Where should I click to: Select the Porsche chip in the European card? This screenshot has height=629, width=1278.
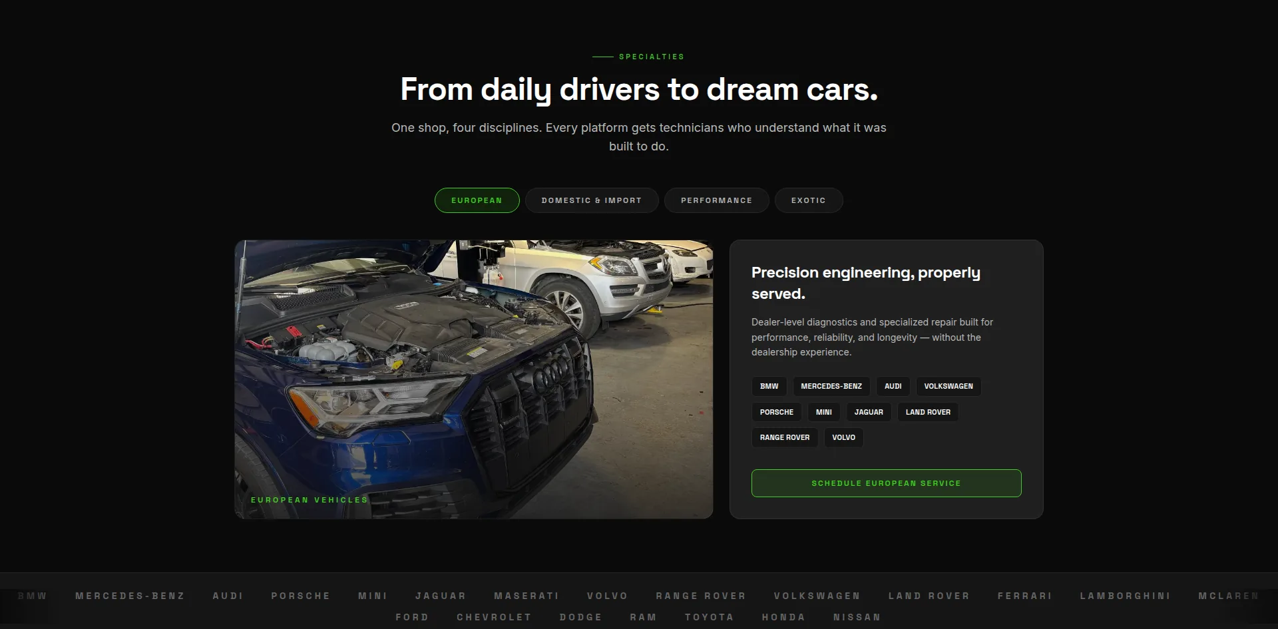click(777, 412)
